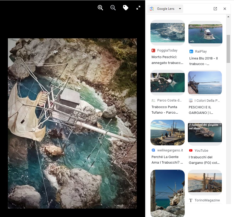Click the TorinoMagazine source label
This screenshot has width=234, height=217.
tap(207, 200)
